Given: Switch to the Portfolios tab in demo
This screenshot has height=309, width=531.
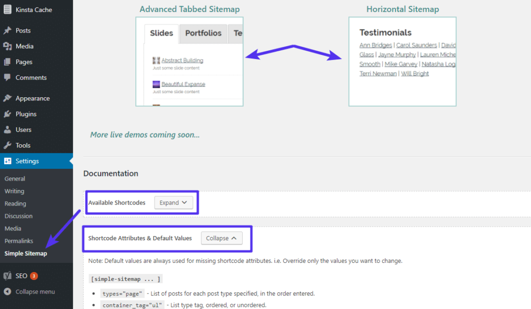Looking at the screenshot, I should coord(203,33).
